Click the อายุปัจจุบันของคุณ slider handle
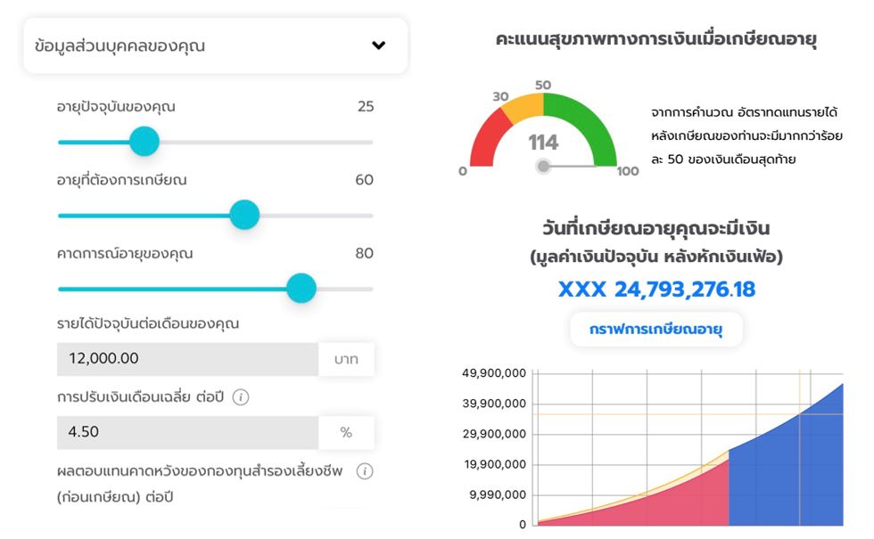874x539 pixels. [144, 142]
